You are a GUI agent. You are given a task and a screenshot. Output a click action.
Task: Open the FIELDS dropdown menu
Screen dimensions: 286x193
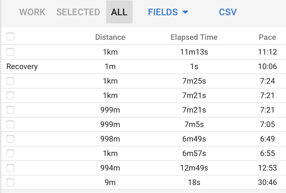click(x=168, y=12)
